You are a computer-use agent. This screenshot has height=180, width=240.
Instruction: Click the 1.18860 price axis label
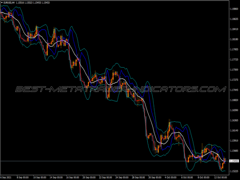tap(234, 9)
